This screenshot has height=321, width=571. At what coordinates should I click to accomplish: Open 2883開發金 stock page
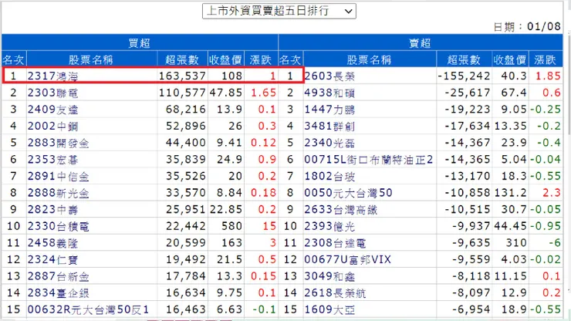point(59,143)
